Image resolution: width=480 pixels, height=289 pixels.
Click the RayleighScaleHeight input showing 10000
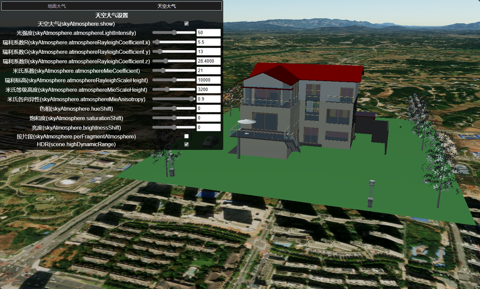(208, 80)
